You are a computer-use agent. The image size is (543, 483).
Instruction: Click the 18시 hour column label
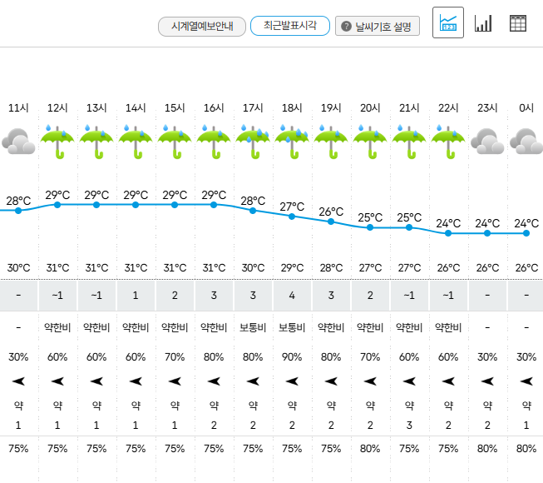(292, 107)
